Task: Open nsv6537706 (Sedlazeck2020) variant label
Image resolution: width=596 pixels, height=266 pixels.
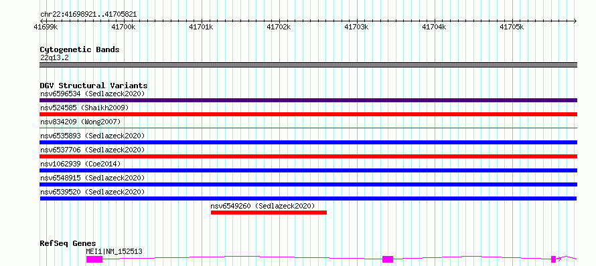Action: point(92,150)
